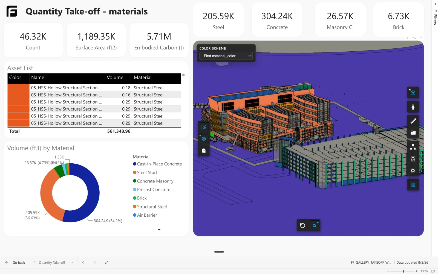438x274 pixels.
Task: Open viewer settings gear icon
Action: pyautogui.click(x=413, y=171)
